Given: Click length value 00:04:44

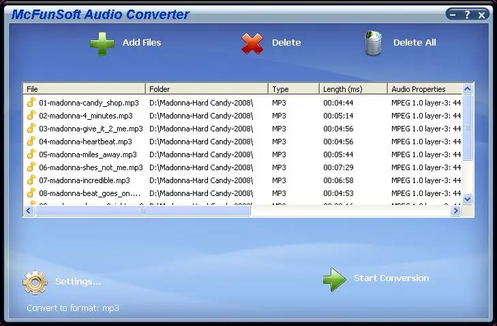Looking at the screenshot, I should click(338, 103).
